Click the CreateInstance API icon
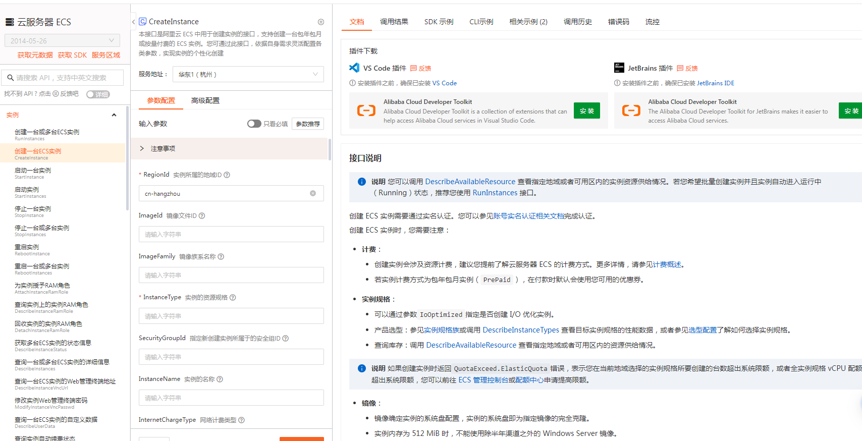Screen dimensions: 862x441 click(143, 22)
